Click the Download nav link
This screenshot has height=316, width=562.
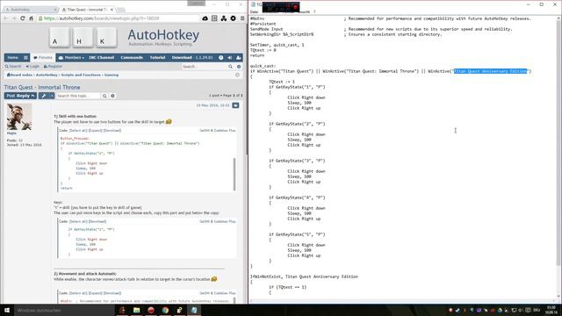tap(192, 58)
